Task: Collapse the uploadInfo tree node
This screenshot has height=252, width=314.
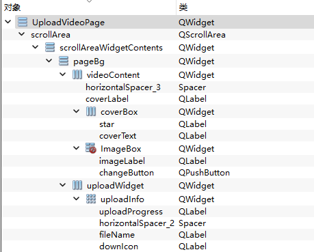Action: point(77,199)
